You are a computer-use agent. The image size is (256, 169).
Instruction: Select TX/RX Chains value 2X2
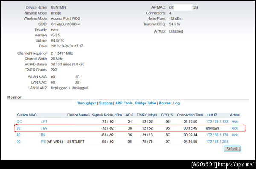tap(54, 70)
